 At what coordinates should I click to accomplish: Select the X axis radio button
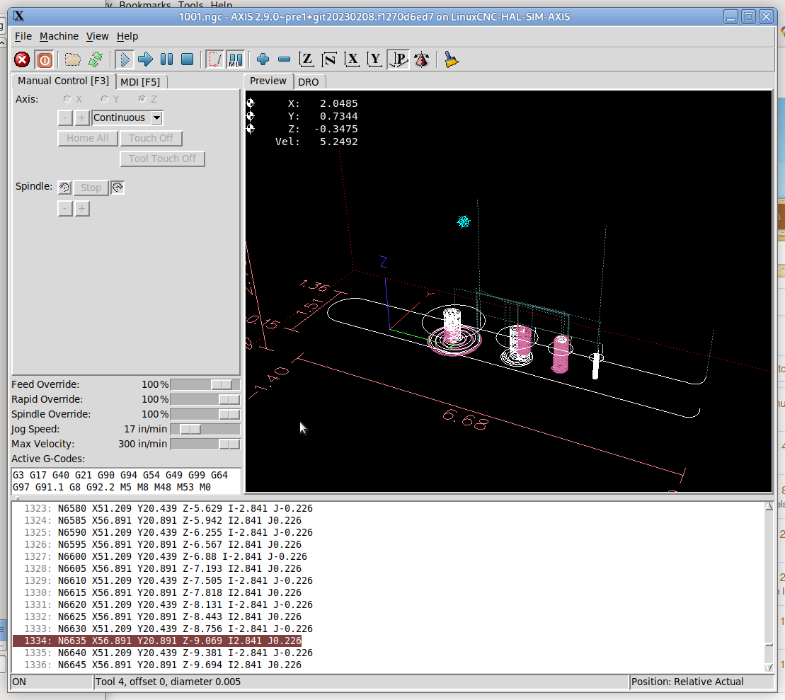coord(67,99)
